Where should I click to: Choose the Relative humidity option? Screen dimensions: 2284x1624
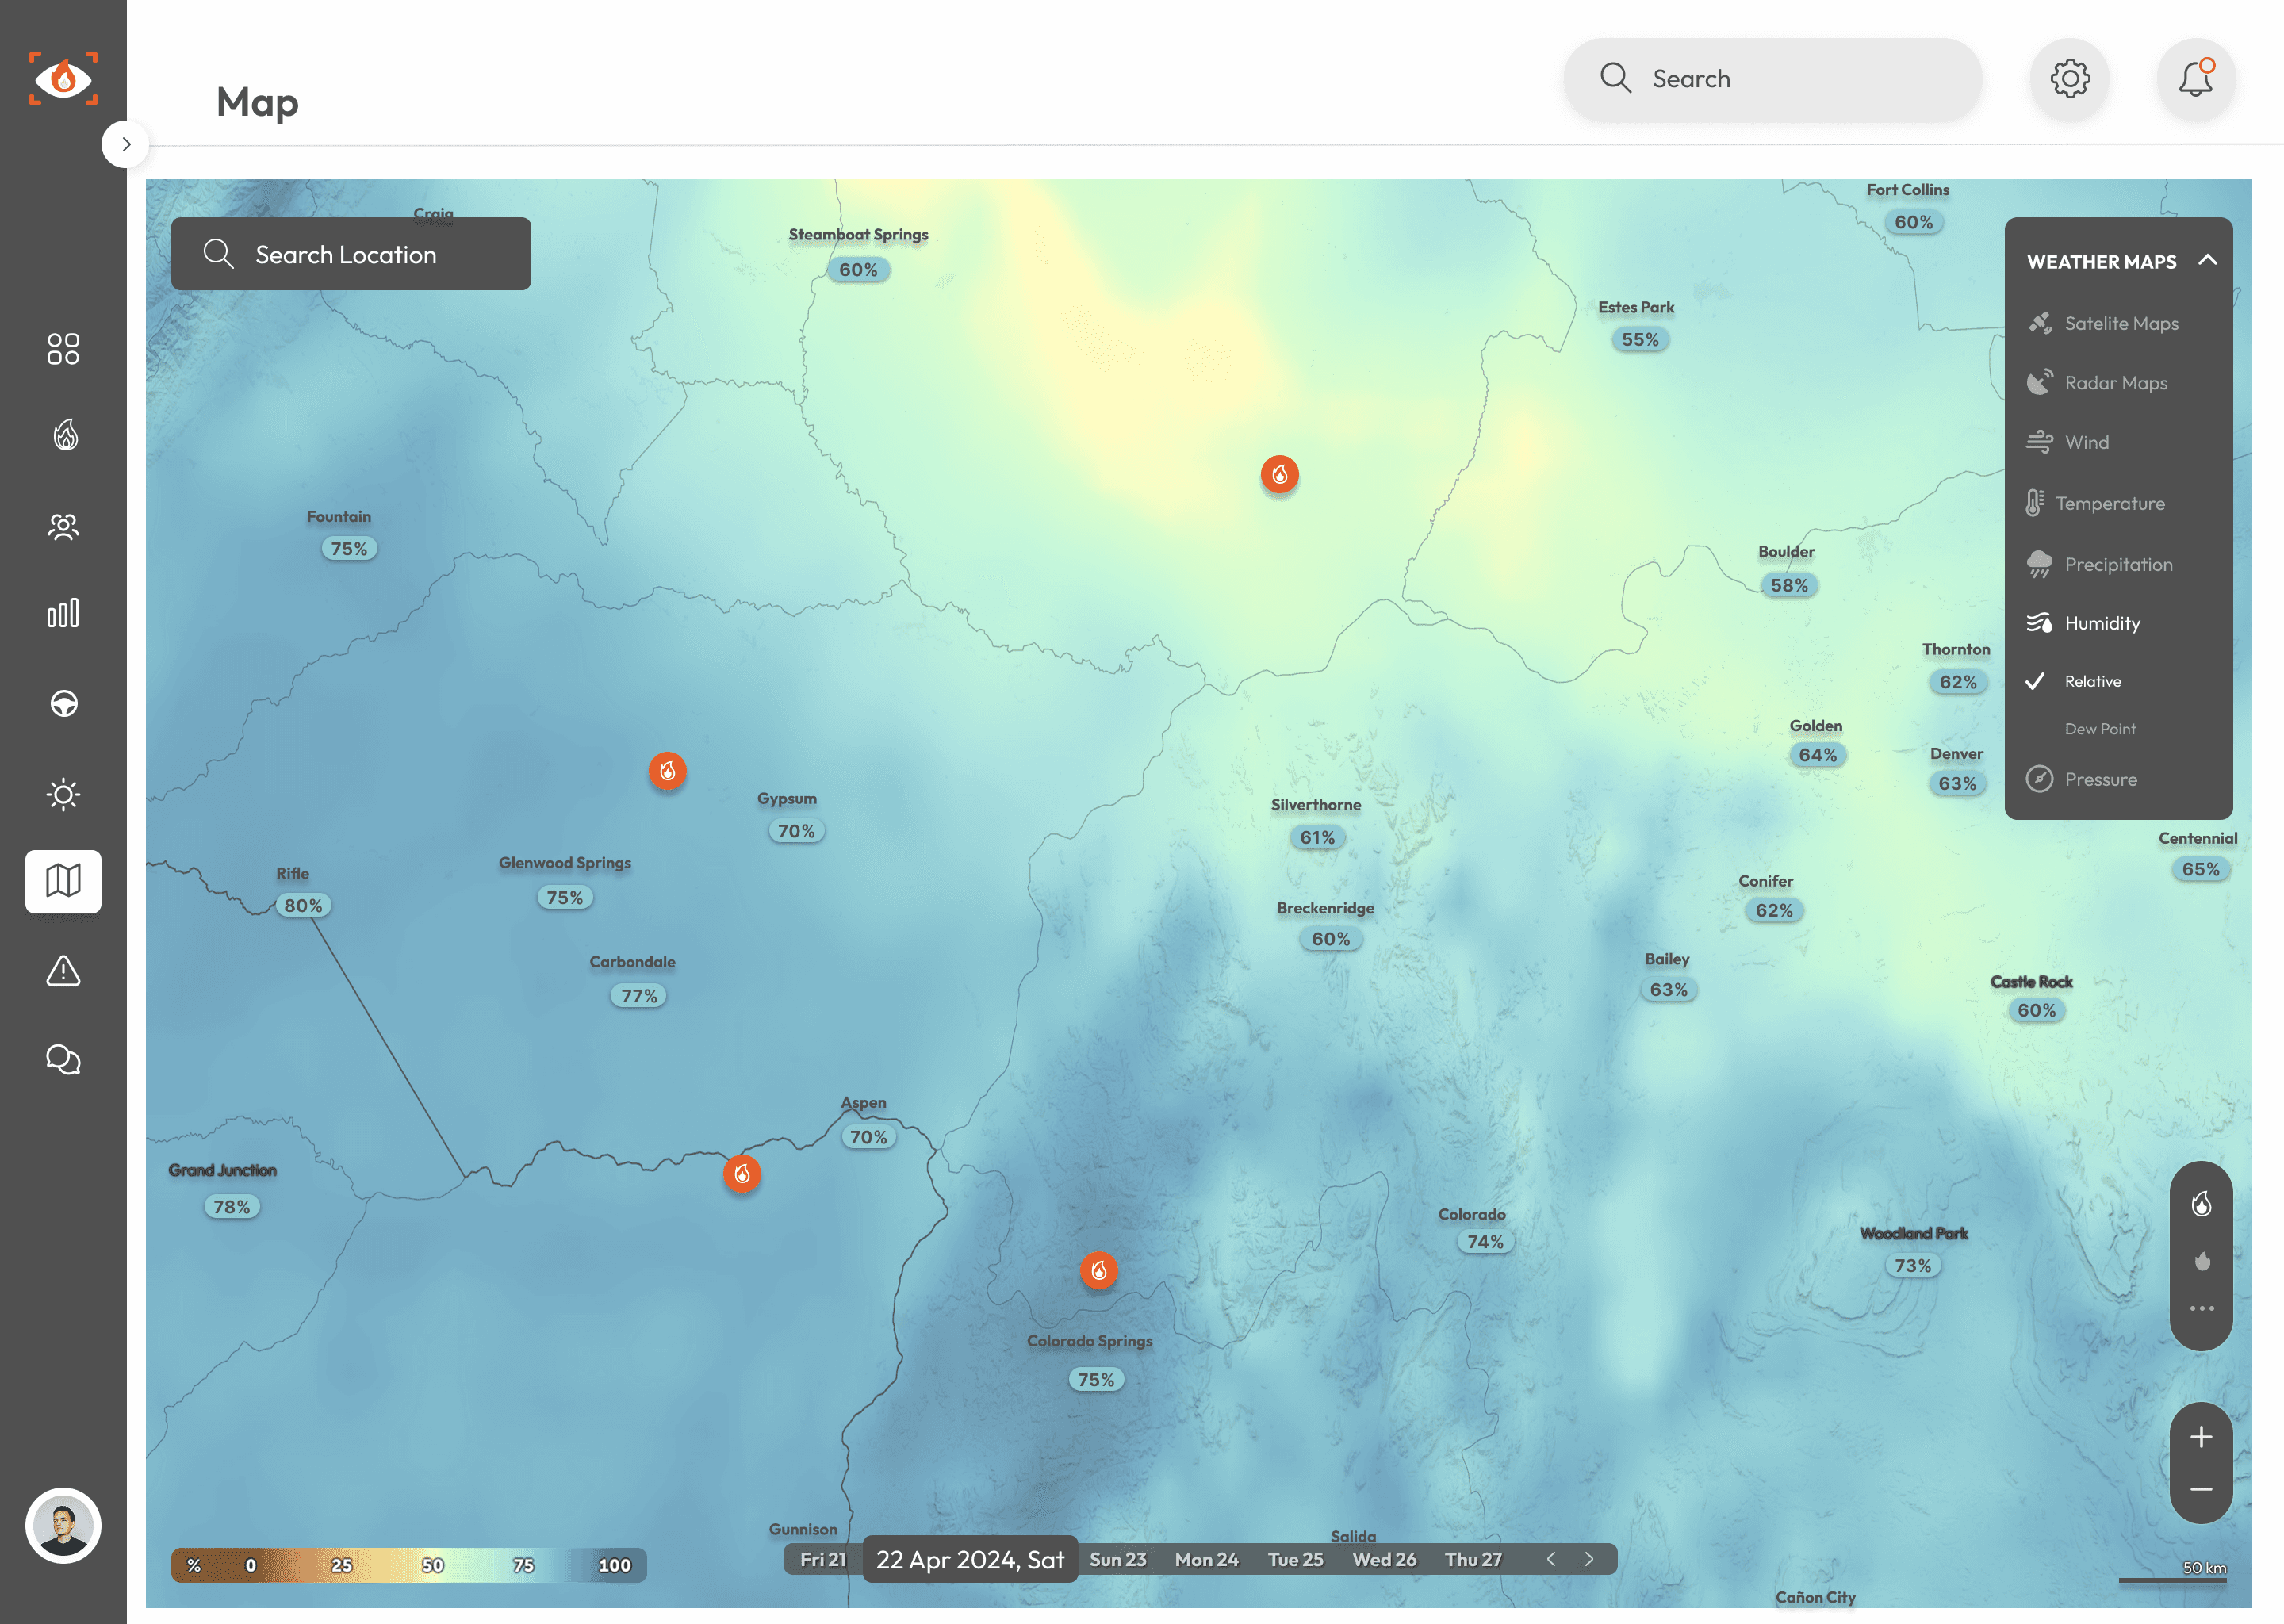2074,681
